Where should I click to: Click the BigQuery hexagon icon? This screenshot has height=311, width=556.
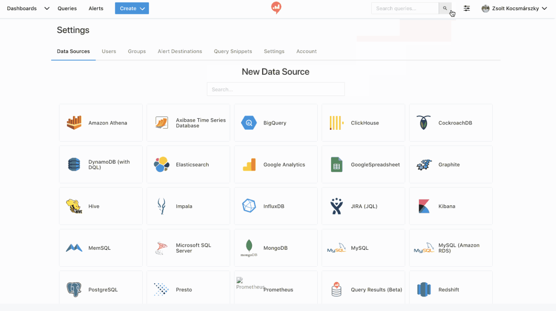tap(249, 122)
